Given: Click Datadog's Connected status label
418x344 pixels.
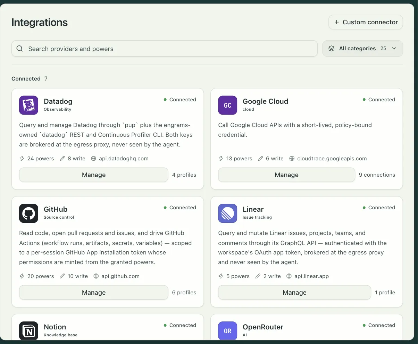Looking at the screenshot, I should click(183, 100).
